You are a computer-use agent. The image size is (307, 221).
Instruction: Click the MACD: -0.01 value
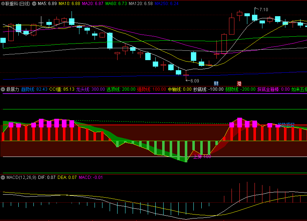tap(91, 177)
